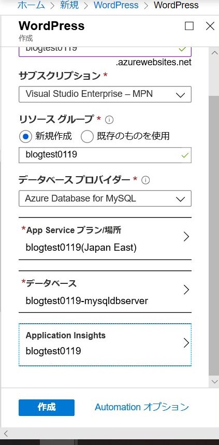The height and width of the screenshot is (445, 219).
Task: Click the resource group name field
Action: [105, 155]
